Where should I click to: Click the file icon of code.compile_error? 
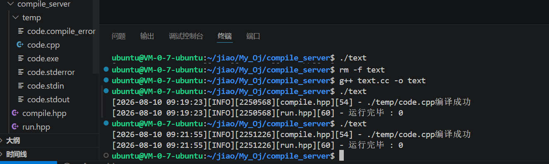(21, 31)
